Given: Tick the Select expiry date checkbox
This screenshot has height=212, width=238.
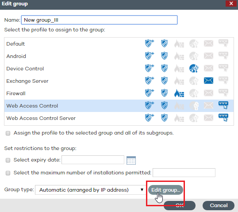Looking at the screenshot, I should click(x=8, y=160).
